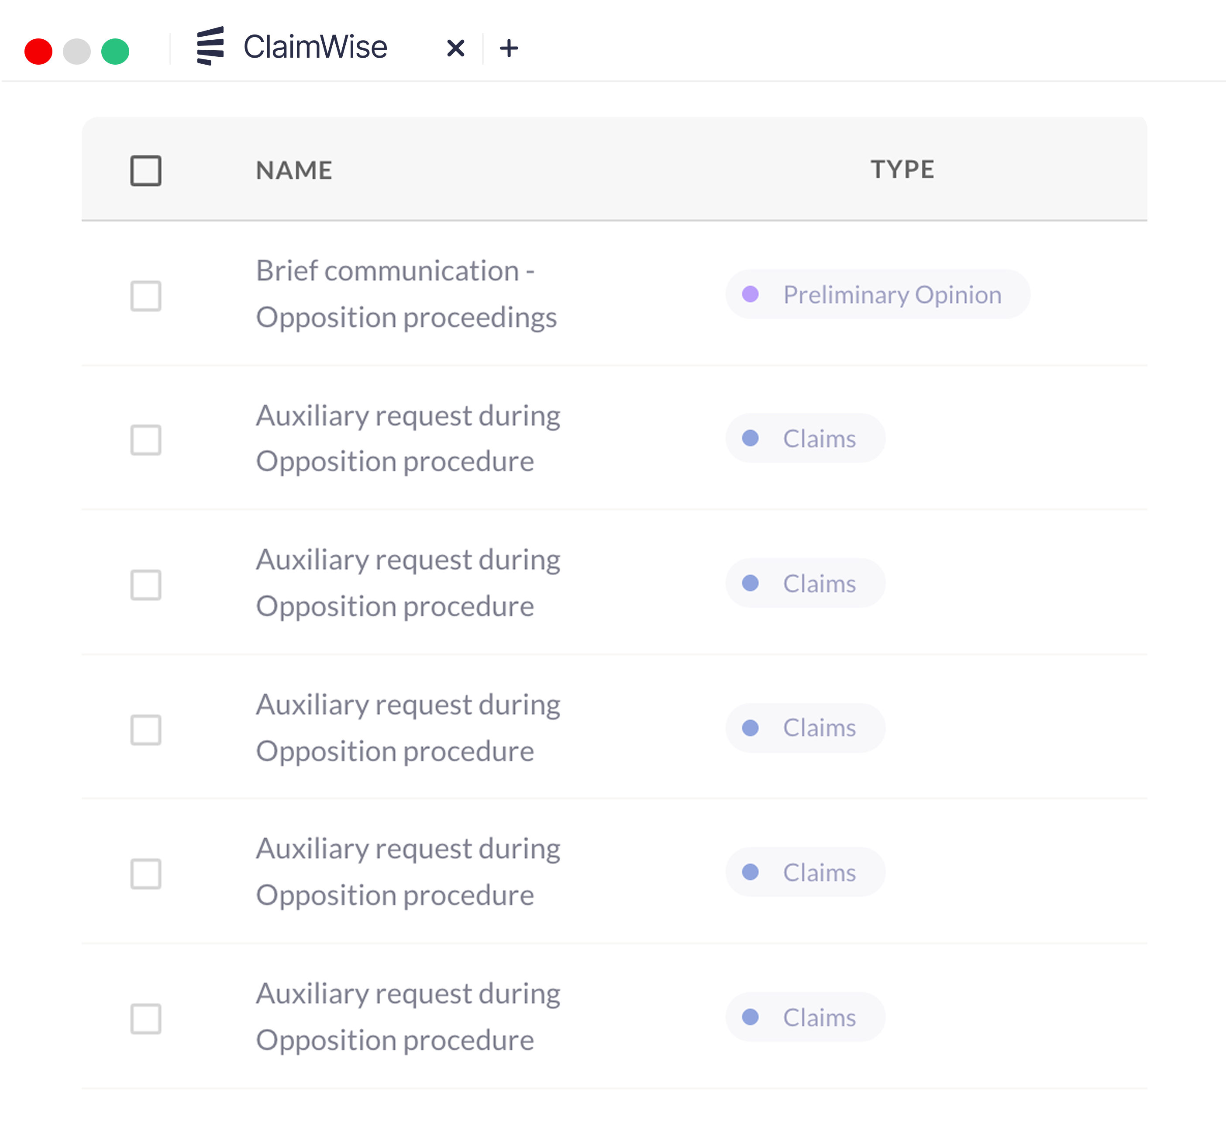Image resolution: width=1226 pixels, height=1134 pixels.
Task: Click the purple dot in Preliminary Opinion
Action: tap(750, 294)
